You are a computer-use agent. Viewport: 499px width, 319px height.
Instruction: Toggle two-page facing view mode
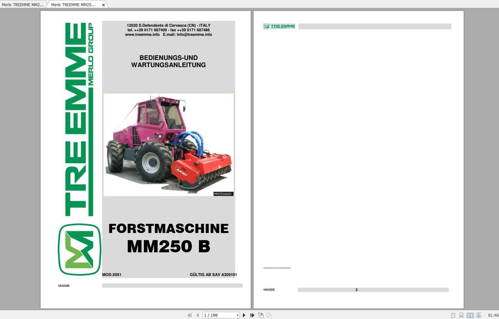[x=470, y=315]
